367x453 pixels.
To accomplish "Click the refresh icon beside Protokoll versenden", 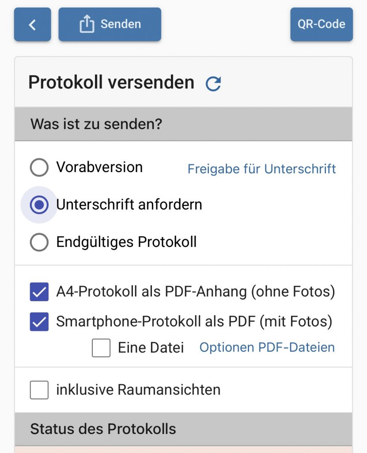I will [x=213, y=84].
